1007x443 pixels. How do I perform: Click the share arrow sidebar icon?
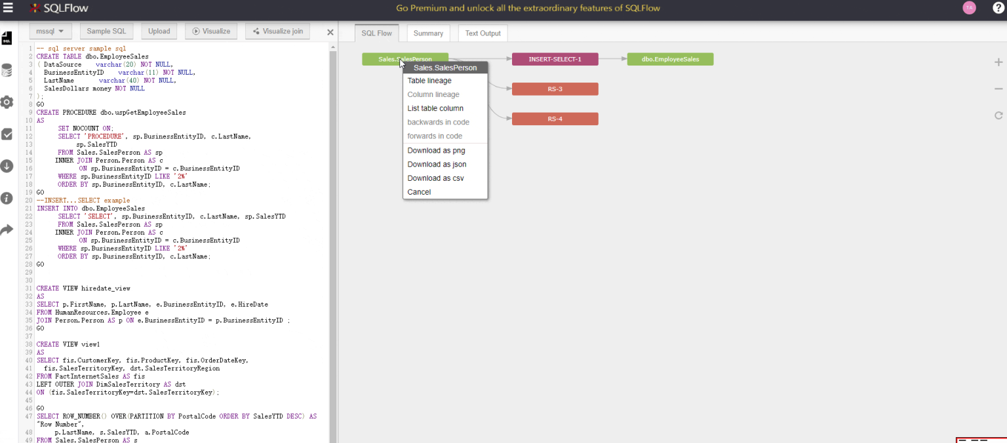point(7,229)
